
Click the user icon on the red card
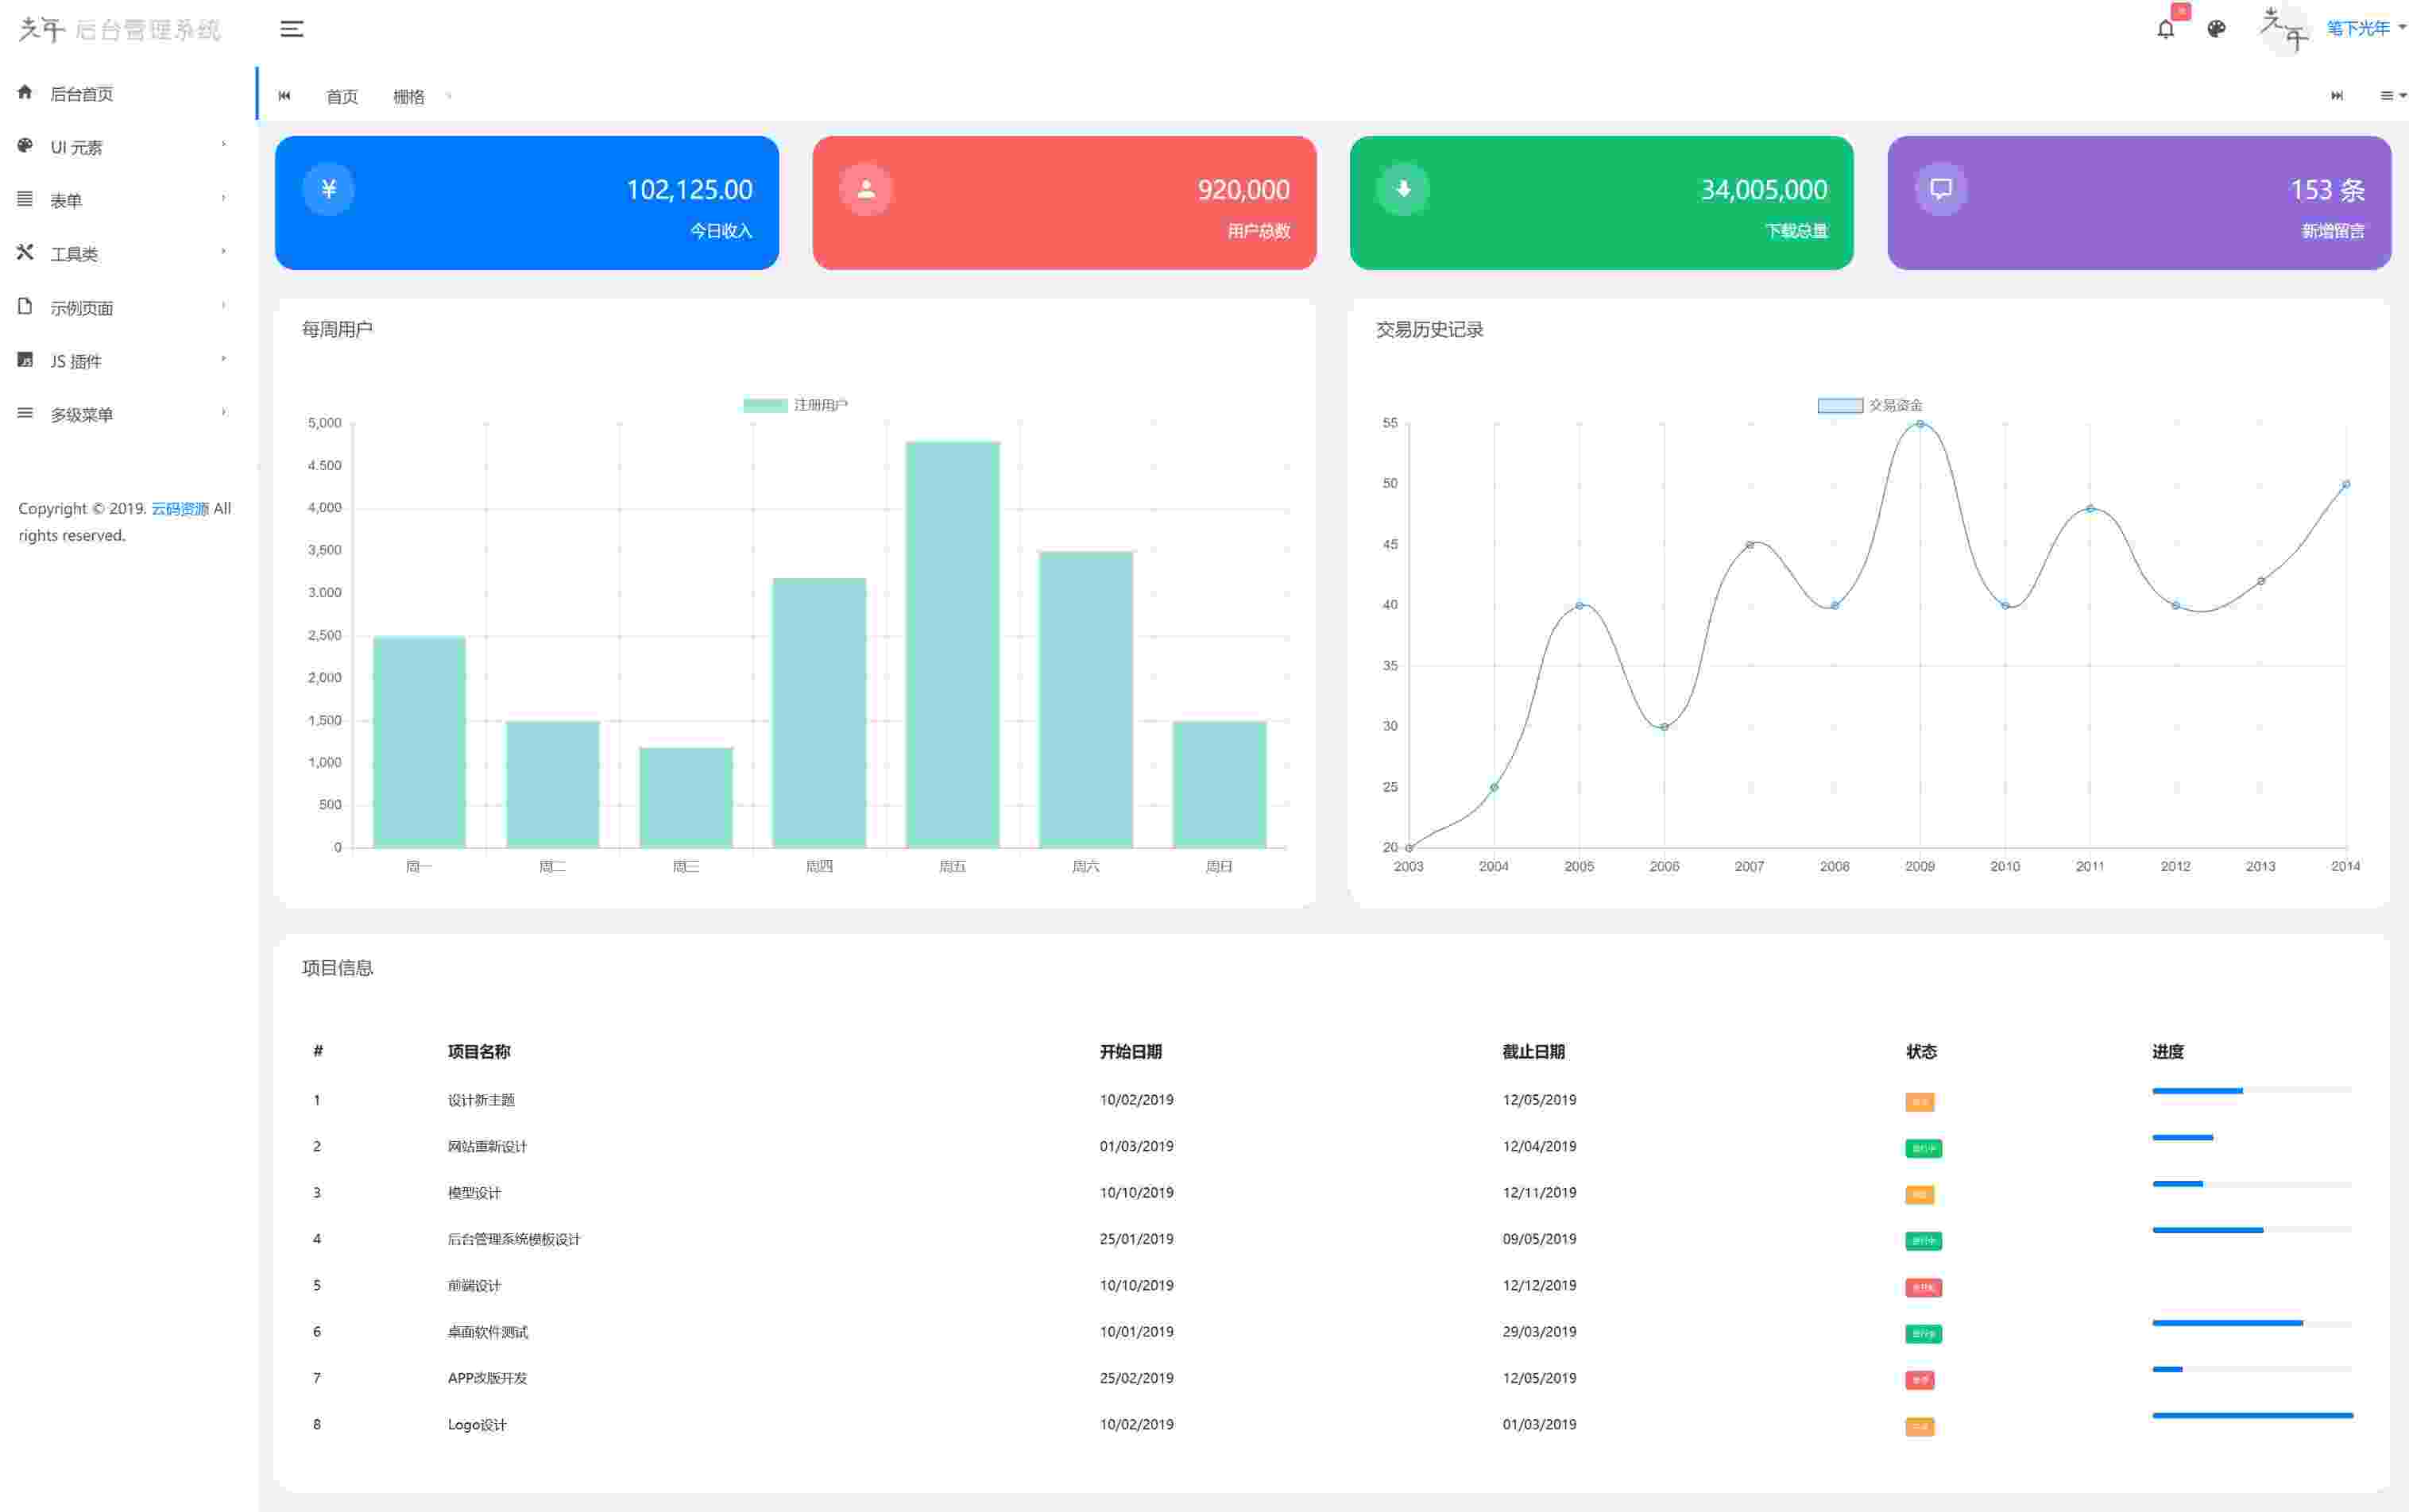865,189
